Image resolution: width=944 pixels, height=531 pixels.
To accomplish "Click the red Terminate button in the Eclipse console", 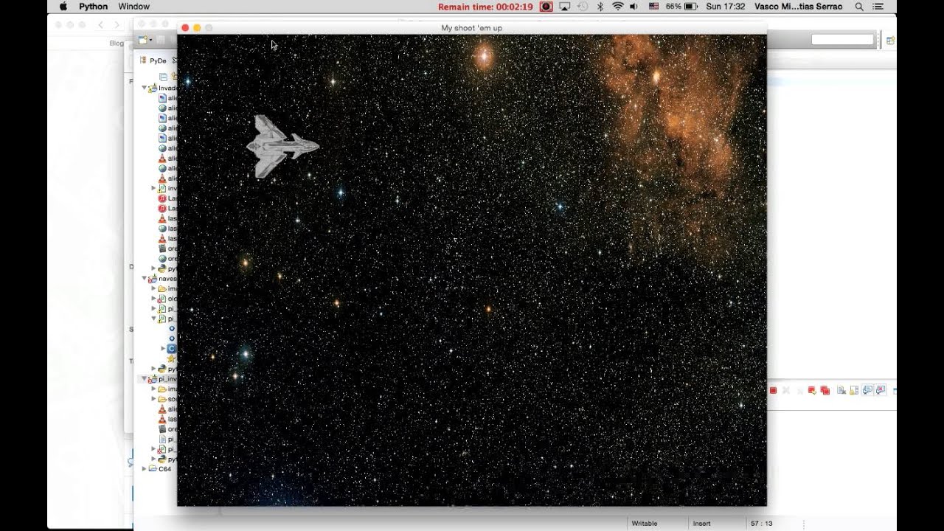I will click(x=773, y=390).
